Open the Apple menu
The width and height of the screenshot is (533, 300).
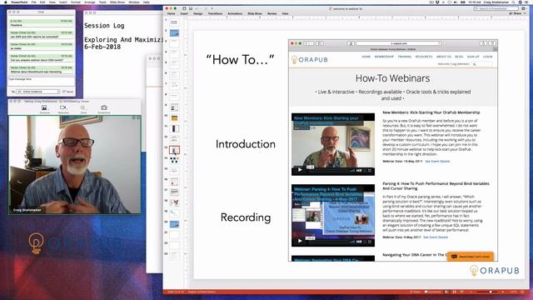tap(5, 2)
